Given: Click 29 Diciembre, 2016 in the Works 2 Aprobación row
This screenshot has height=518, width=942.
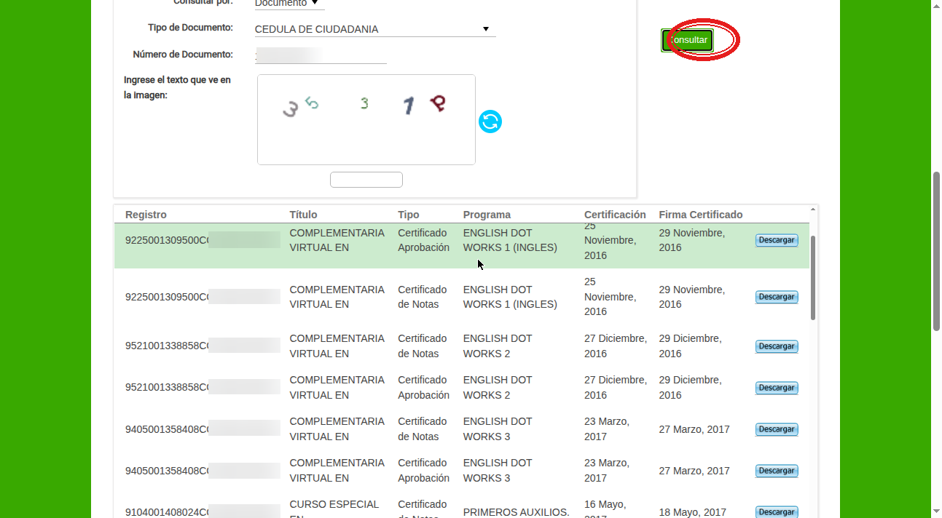Looking at the screenshot, I should (691, 388).
